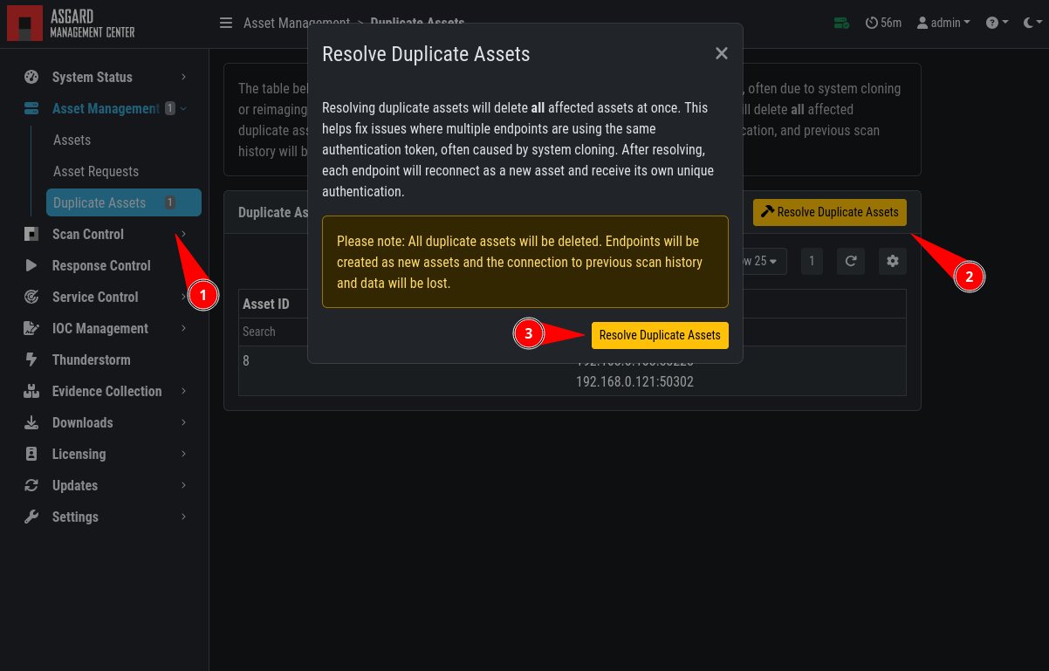The width and height of the screenshot is (1049, 671).
Task: Click the Asset Management breadcrumb link
Action: pyautogui.click(x=297, y=23)
